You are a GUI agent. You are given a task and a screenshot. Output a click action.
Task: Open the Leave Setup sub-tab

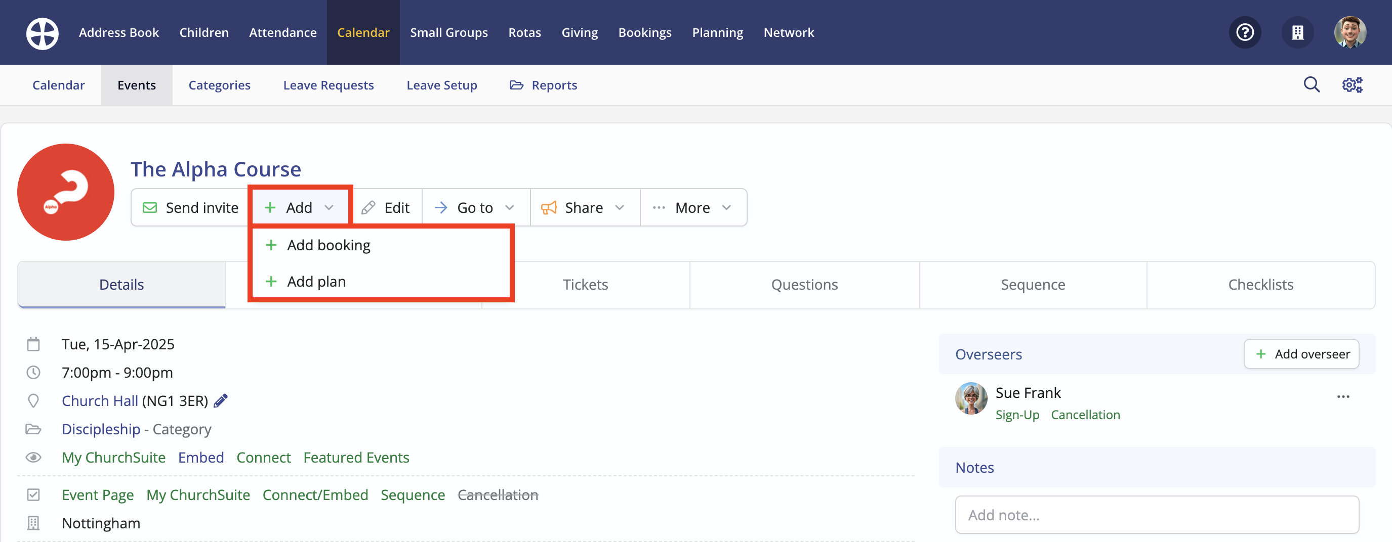coord(442,85)
